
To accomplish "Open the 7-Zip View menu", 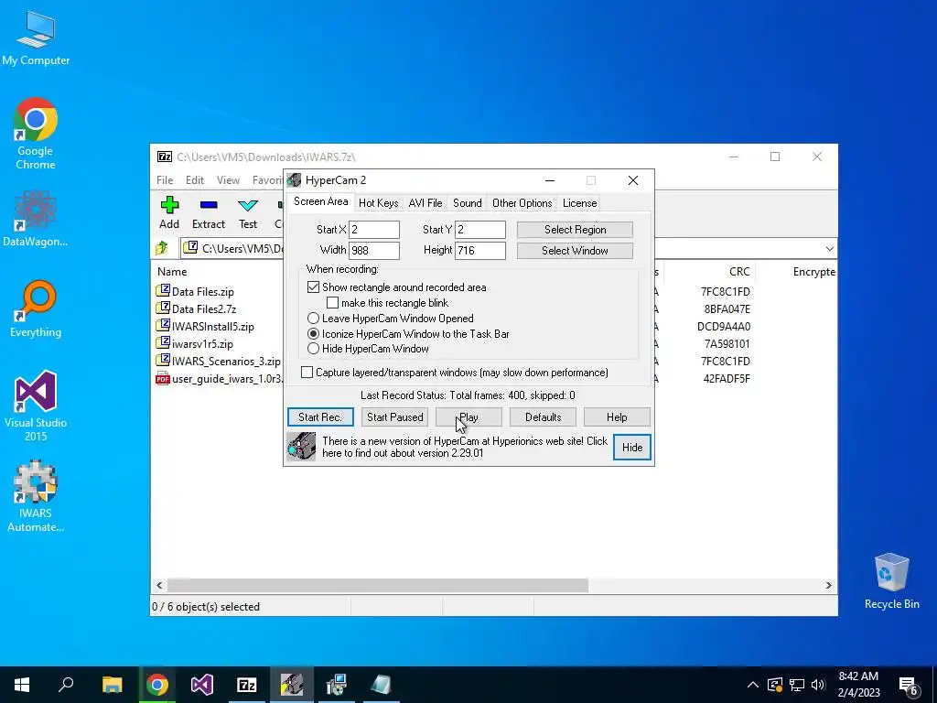I will pyautogui.click(x=228, y=180).
